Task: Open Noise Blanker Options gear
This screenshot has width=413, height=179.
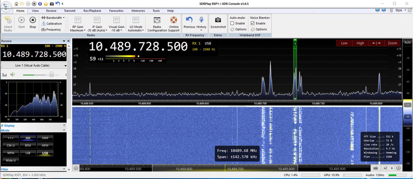Action: tap(258, 29)
